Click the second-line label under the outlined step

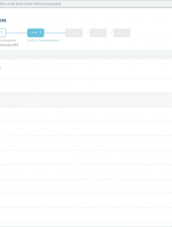pos(9,45)
